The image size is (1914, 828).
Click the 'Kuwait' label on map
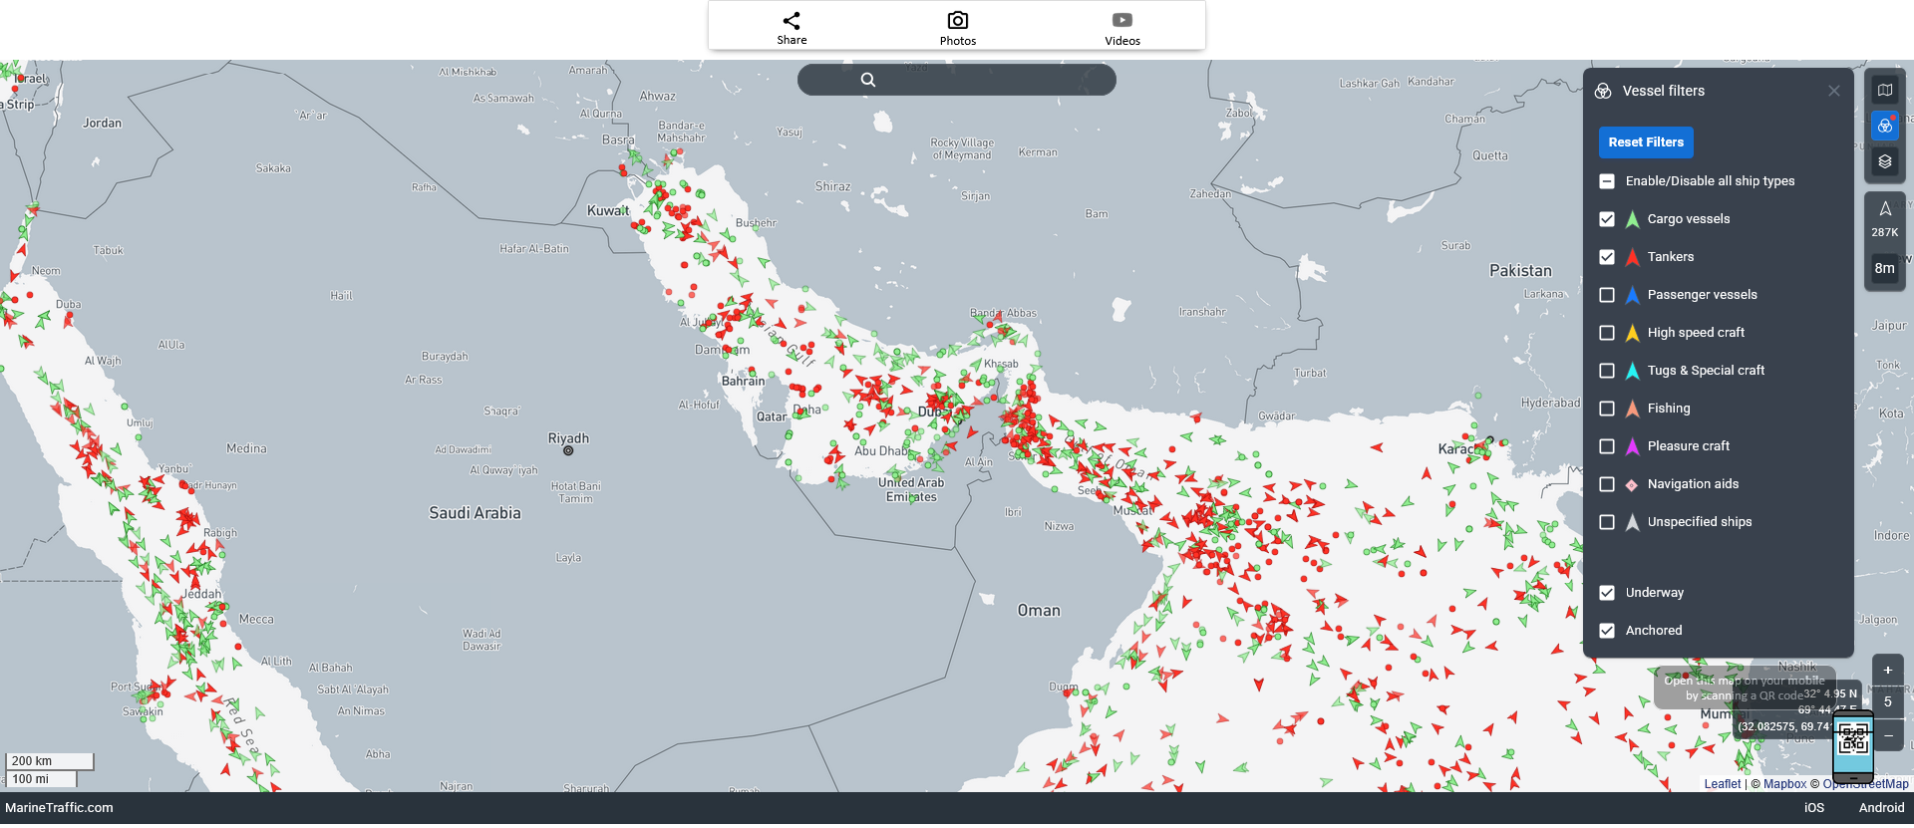coord(608,211)
